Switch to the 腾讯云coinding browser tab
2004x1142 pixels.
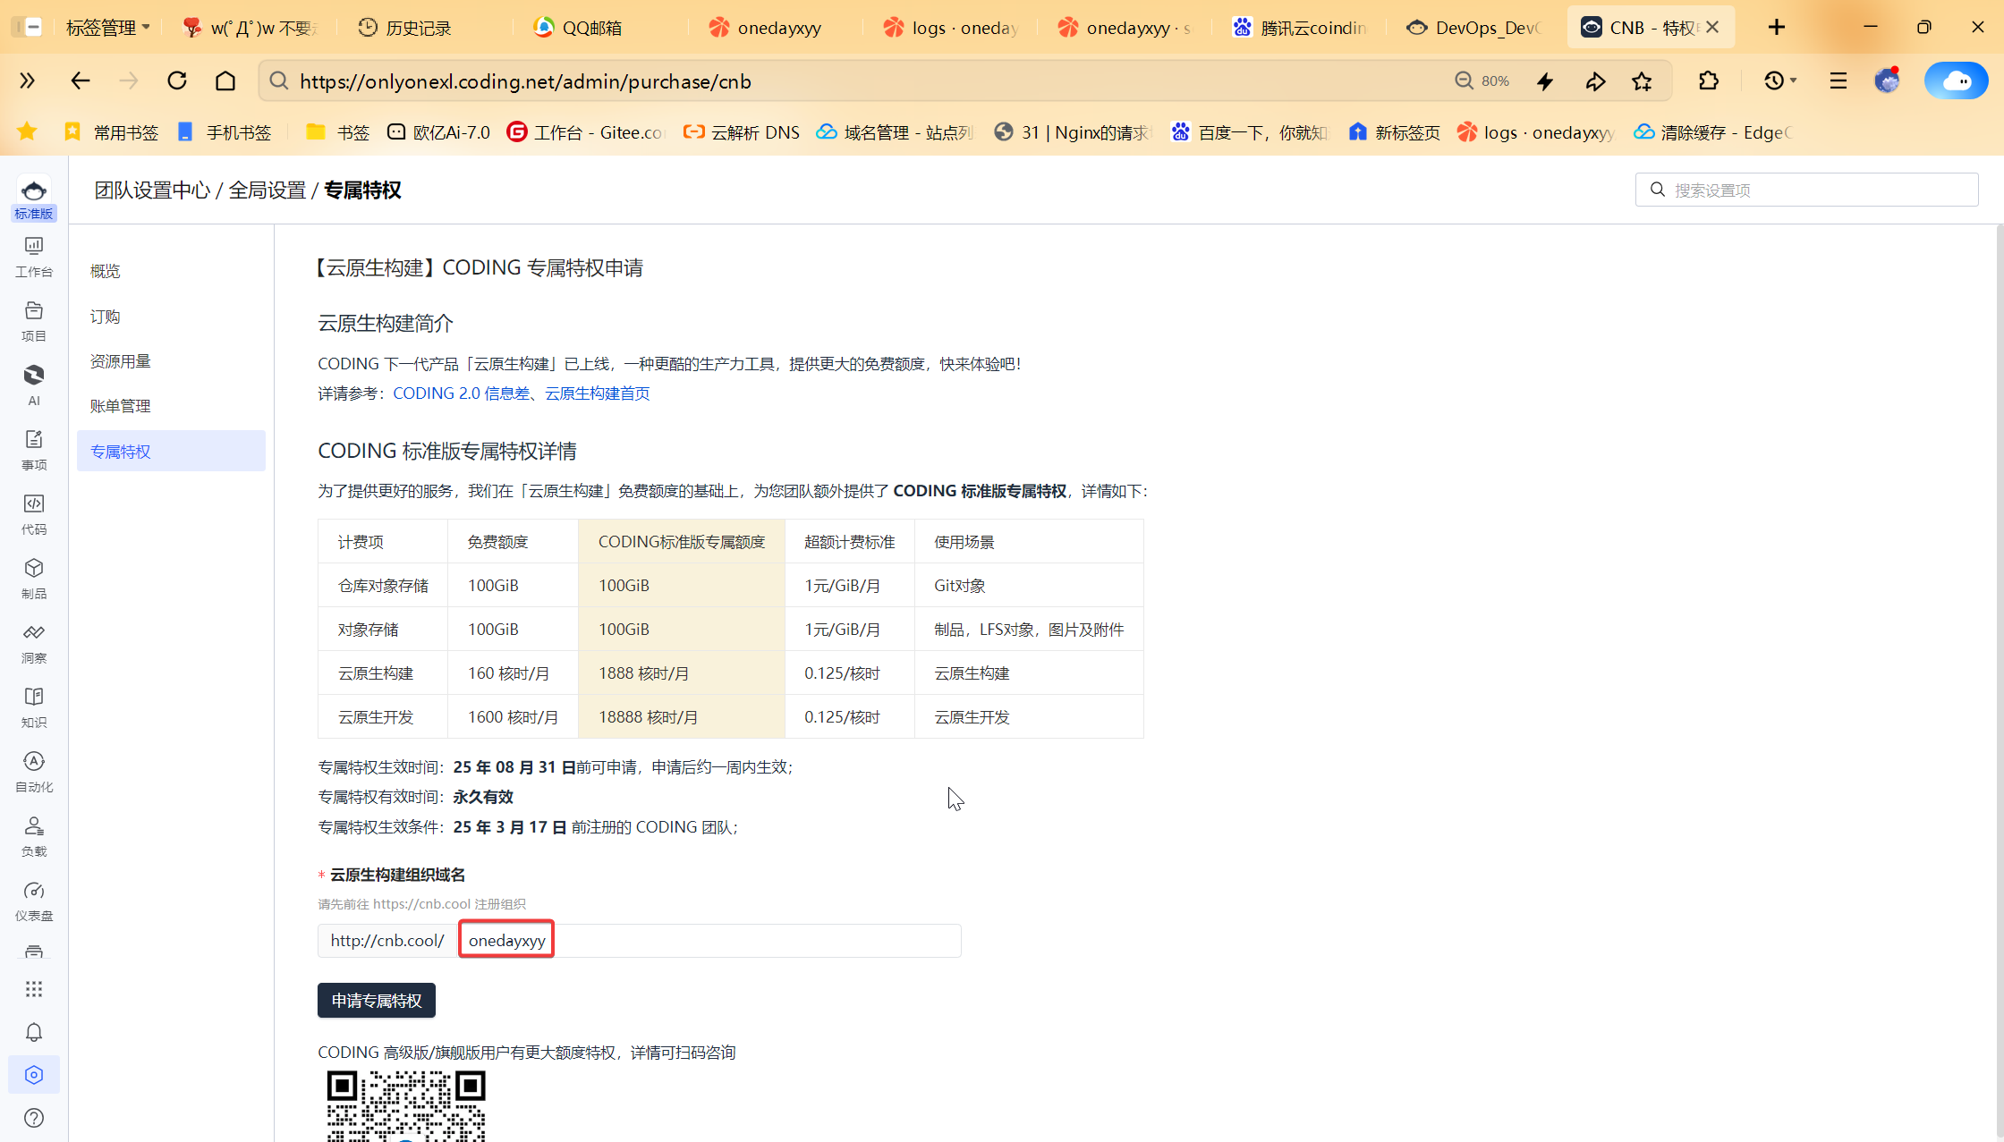pos(1301,28)
